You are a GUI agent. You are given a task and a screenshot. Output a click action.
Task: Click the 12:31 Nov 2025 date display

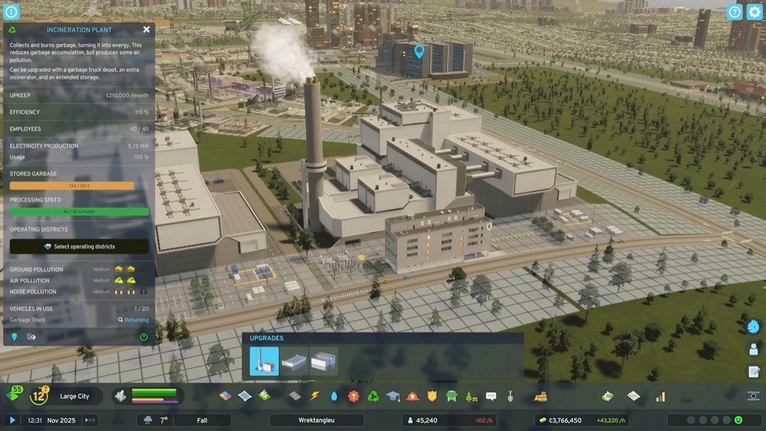(x=51, y=420)
